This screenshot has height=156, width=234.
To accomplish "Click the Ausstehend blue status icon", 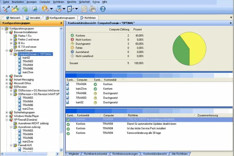I will (x=72, y=52).
